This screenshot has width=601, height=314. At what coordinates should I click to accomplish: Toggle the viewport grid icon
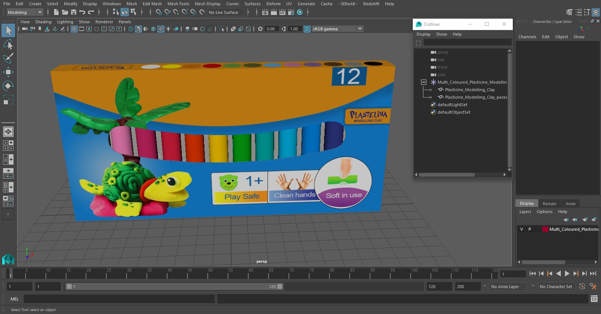point(74,29)
